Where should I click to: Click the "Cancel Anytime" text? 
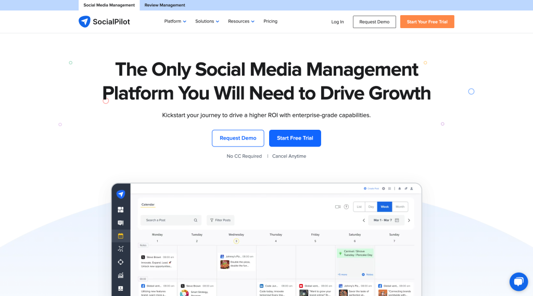[x=289, y=156]
